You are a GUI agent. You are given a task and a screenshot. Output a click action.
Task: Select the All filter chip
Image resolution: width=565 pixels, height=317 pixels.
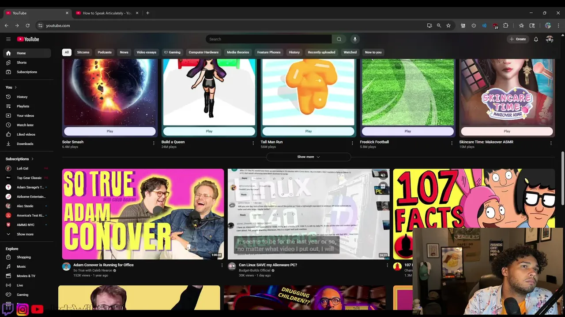(x=67, y=52)
